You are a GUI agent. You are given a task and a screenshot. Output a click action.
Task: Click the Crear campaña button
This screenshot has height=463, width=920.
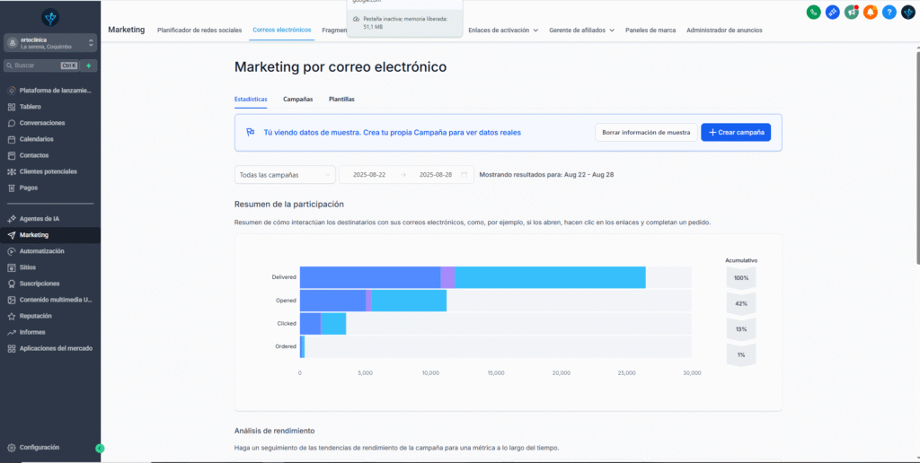tap(735, 132)
